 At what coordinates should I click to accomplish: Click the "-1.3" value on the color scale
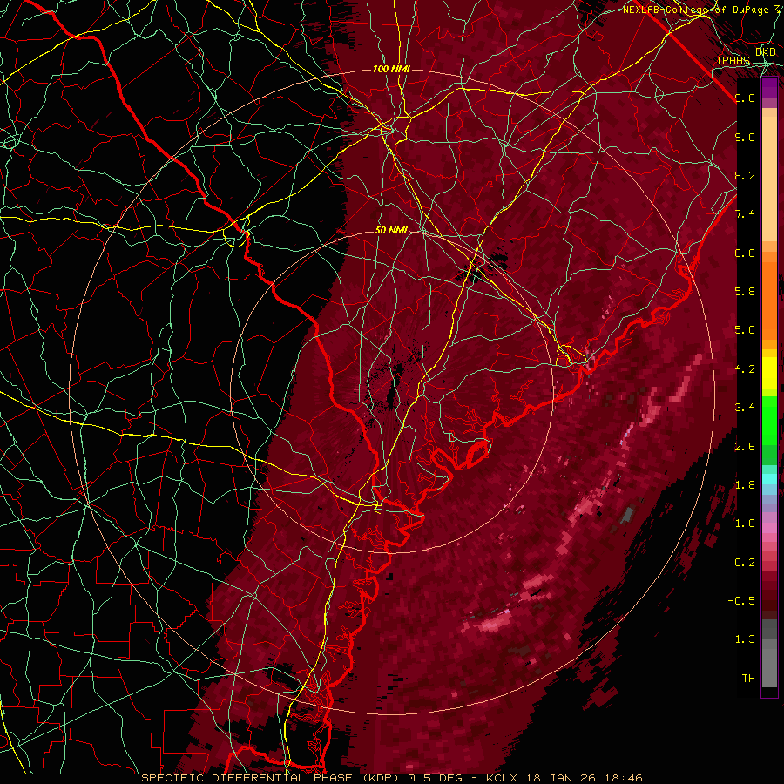pos(742,639)
